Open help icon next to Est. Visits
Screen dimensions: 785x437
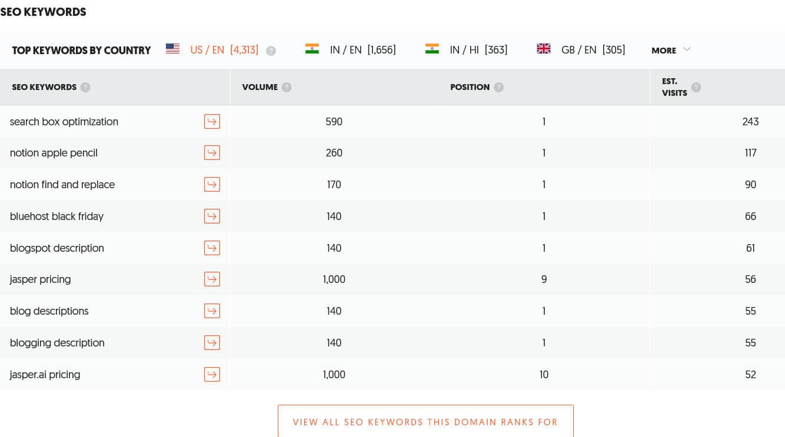[696, 88]
